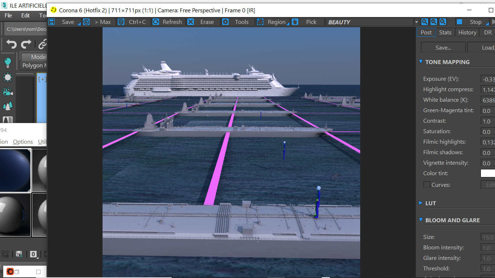Screen dimensions: 495x278
Task: Click the Save... button in Post panel
Action: [x=443, y=47]
